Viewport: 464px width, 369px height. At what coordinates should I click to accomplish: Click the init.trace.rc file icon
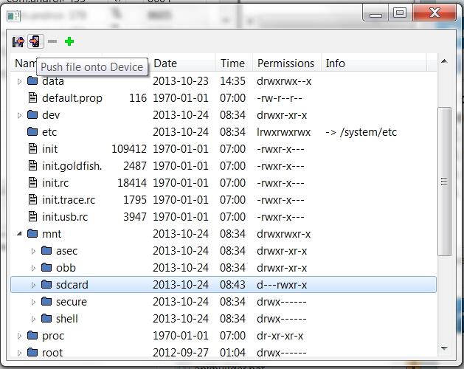pos(32,199)
